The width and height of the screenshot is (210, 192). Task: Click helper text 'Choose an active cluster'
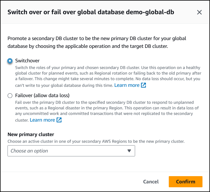click(x=96, y=141)
